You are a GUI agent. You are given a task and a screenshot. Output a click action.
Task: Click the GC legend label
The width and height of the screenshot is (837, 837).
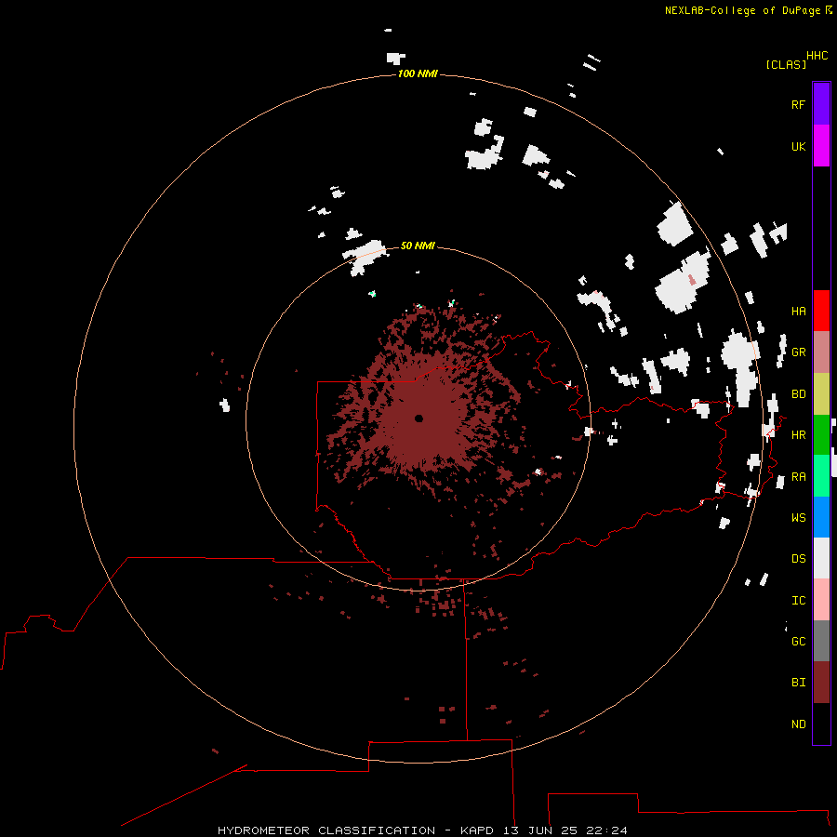798,641
